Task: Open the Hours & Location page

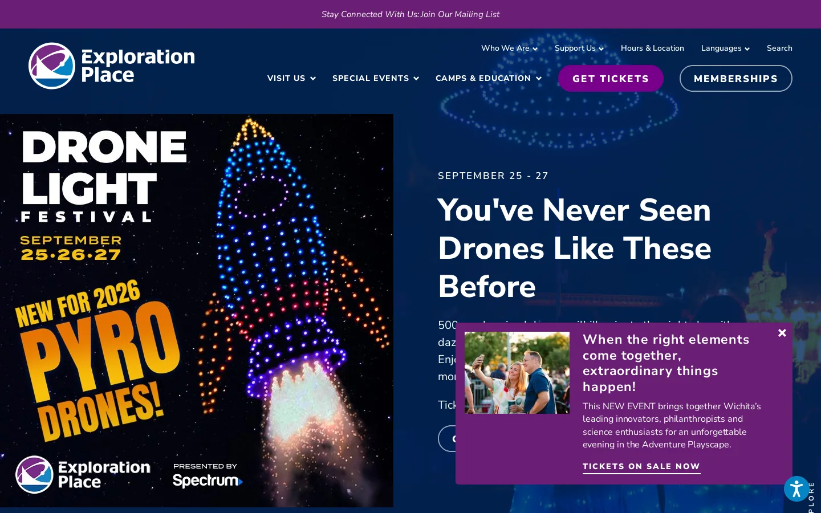Action: [x=652, y=48]
